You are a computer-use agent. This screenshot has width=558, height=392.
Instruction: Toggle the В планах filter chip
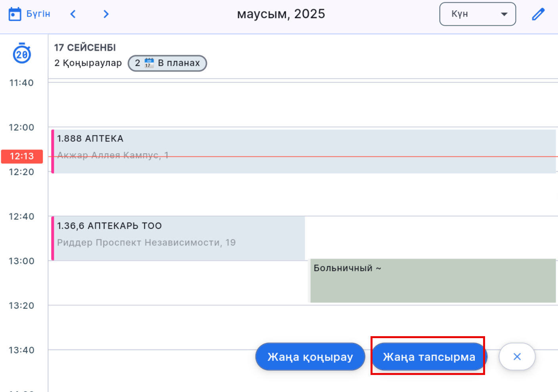[x=167, y=63]
